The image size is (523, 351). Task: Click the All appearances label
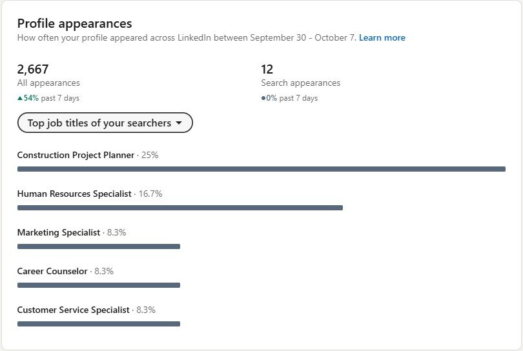(48, 83)
